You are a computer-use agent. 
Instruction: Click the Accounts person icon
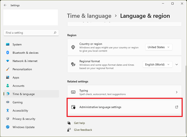(8, 86)
